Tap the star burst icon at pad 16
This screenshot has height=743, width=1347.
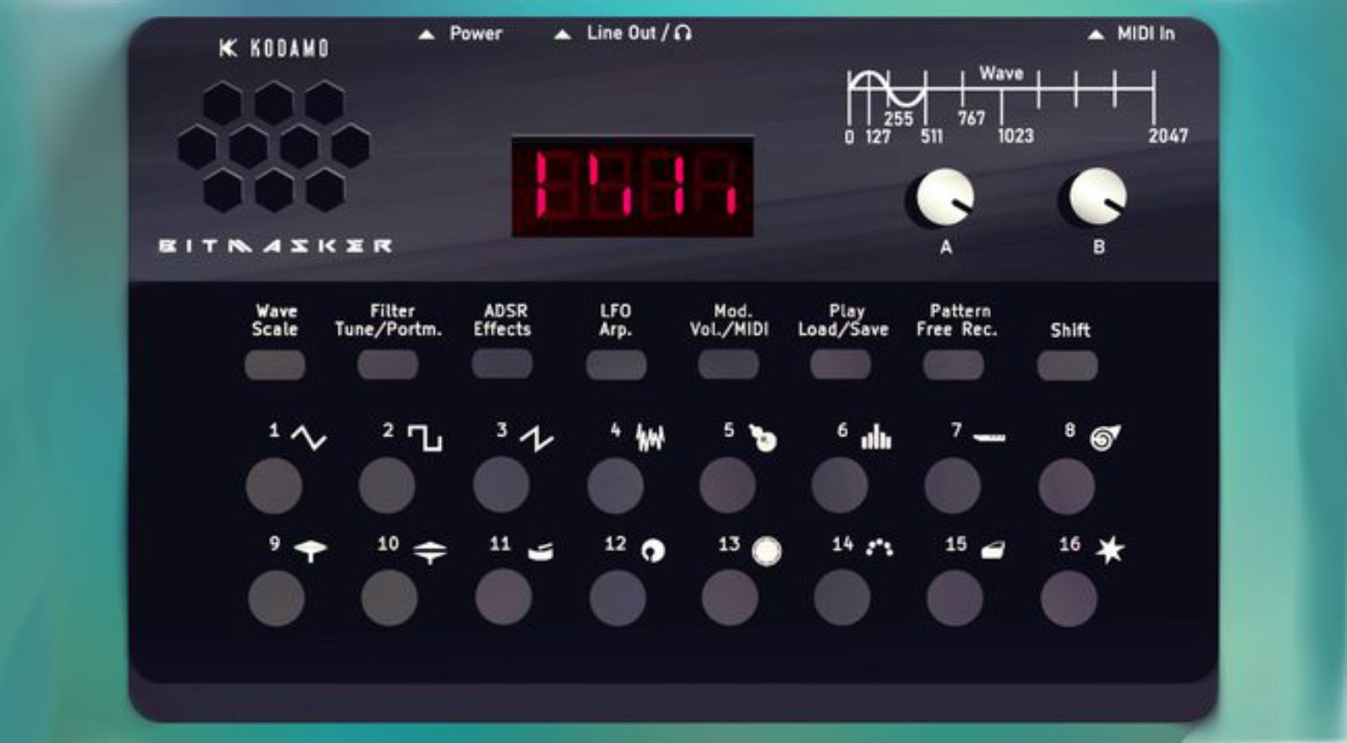tap(1110, 550)
